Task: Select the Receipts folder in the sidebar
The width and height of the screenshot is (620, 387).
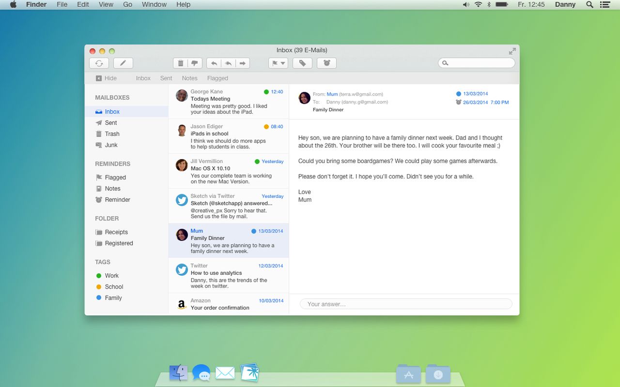Action: coord(116,232)
